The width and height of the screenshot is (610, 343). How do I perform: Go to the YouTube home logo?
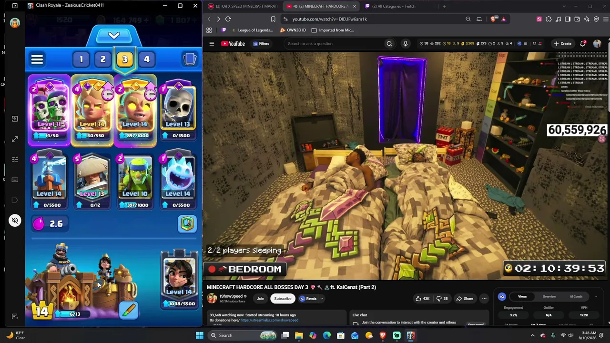[x=233, y=44]
